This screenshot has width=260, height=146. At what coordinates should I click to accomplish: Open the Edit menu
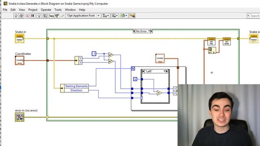tap(13, 10)
